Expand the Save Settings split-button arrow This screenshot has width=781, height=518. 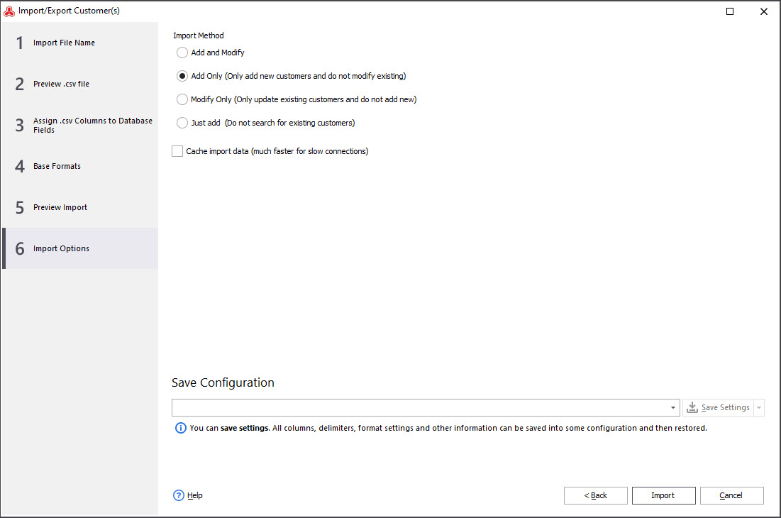pyautogui.click(x=759, y=407)
